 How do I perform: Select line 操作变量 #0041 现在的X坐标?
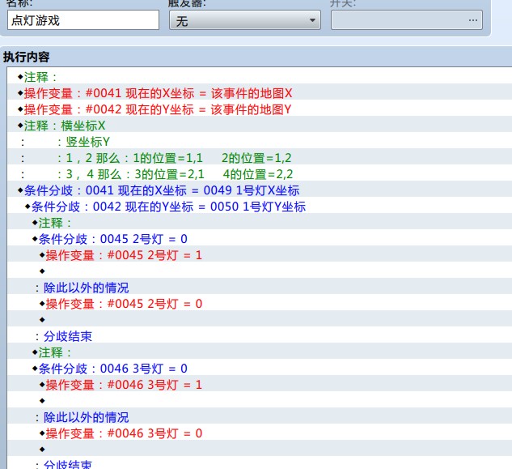click(x=260, y=93)
